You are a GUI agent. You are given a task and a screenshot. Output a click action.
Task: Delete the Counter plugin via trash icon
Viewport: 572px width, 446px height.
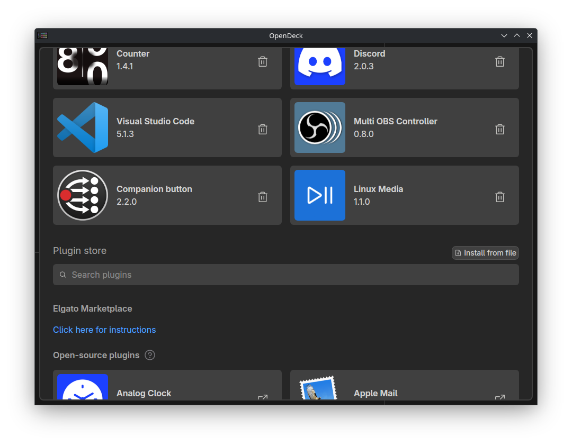tap(263, 61)
